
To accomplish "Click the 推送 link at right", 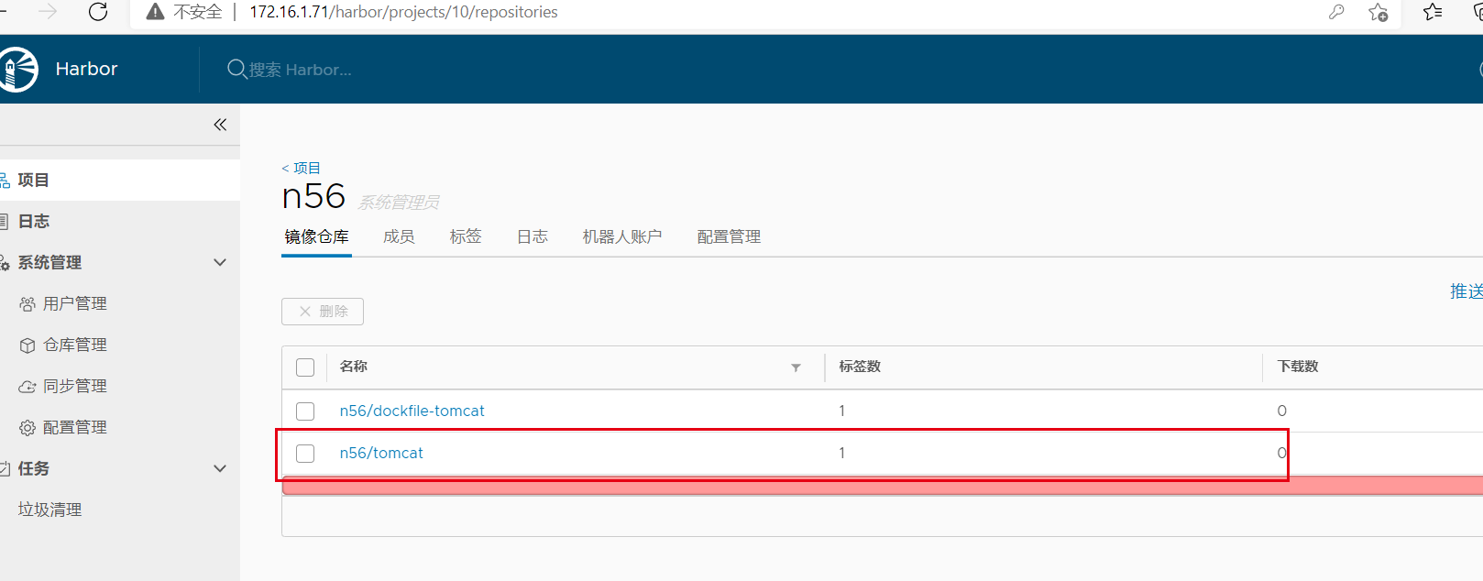I will [x=1467, y=290].
